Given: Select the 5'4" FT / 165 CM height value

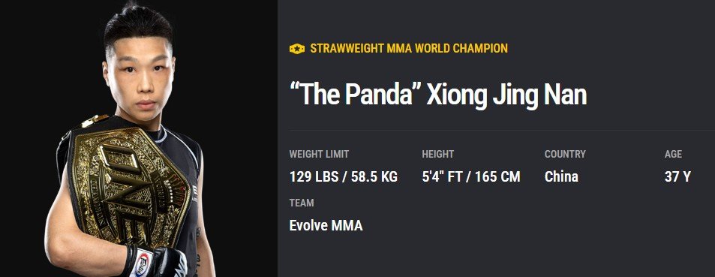Looking at the screenshot, I should tap(471, 176).
